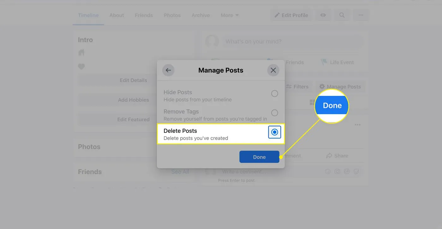This screenshot has height=229, width=442.
Task: Select the Hide Posts radio button
Action: (275, 94)
